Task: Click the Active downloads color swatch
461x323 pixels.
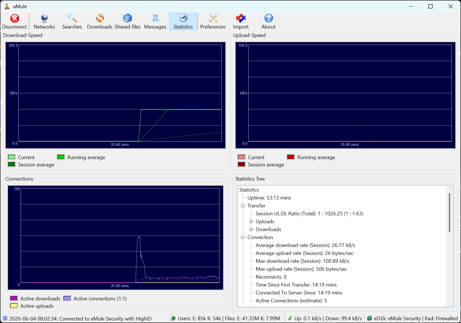Action: [14, 298]
